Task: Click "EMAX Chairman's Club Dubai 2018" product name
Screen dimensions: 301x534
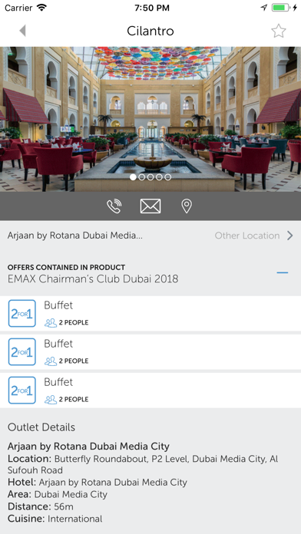Action: click(x=93, y=279)
